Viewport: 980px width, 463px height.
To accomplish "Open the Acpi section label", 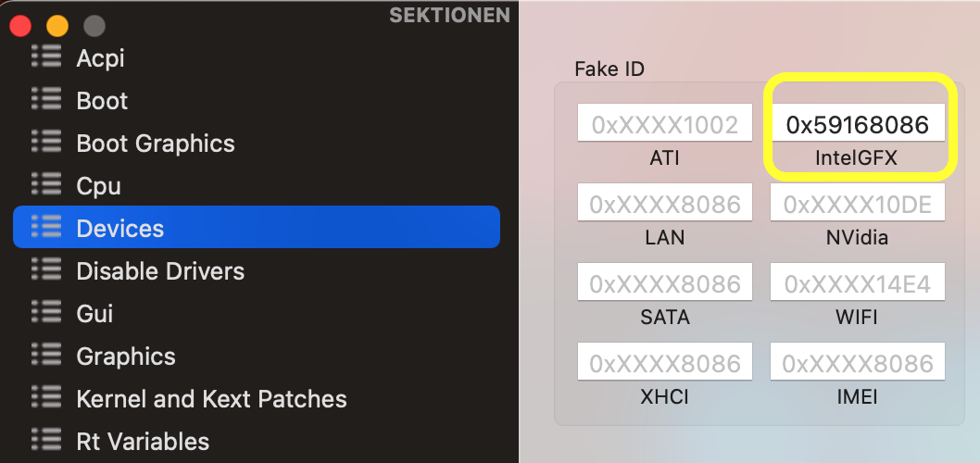I will pyautogui.click(x=100, y=58).
